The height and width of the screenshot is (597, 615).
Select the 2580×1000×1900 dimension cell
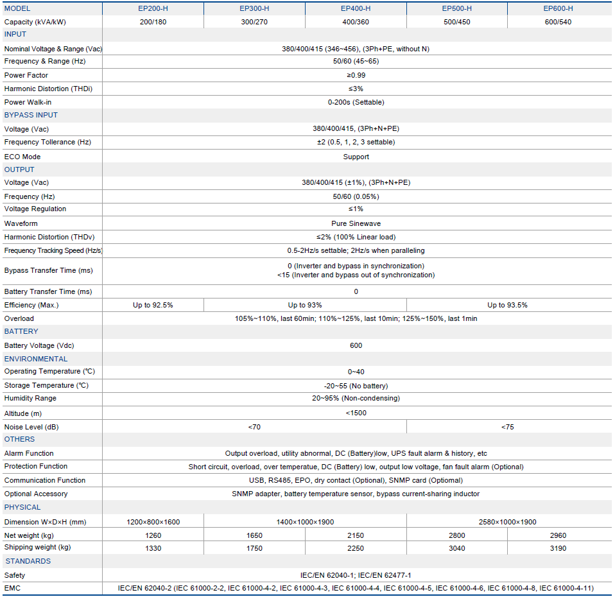[507, 522]
